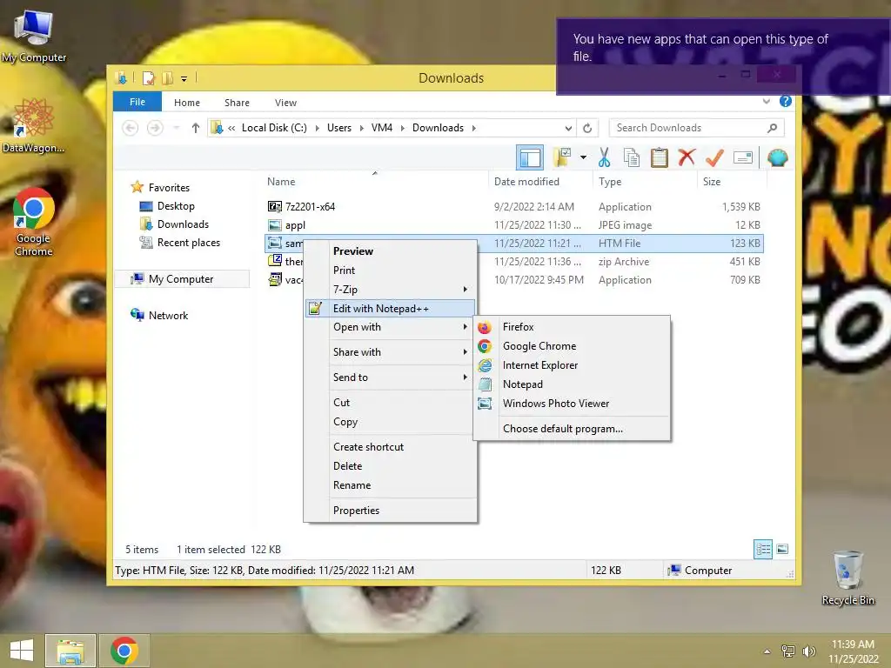891x668 pixels.
Task: Open the Explorer help icon
Action: point(786,101)
